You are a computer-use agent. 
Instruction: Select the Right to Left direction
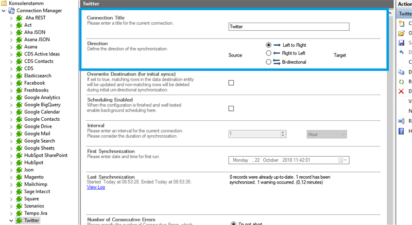268,53
